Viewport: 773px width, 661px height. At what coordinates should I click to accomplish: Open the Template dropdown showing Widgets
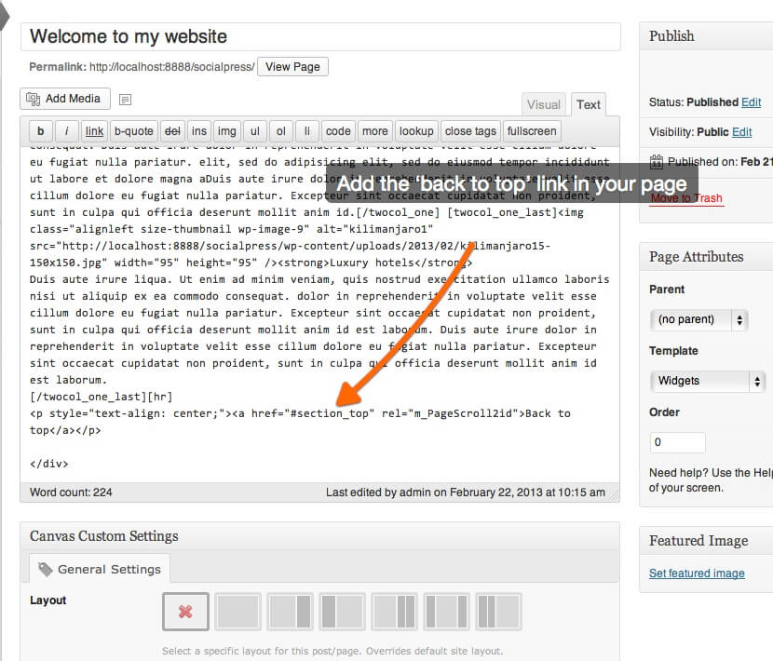[706, 381]
